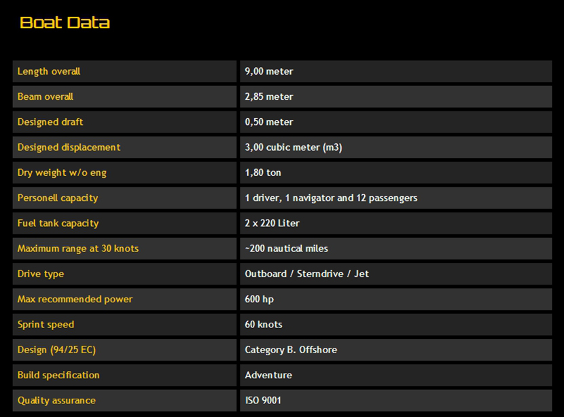564x417 pixels.
Task: Click the Dry weight w/o eng label
Action: click(62, 173)
